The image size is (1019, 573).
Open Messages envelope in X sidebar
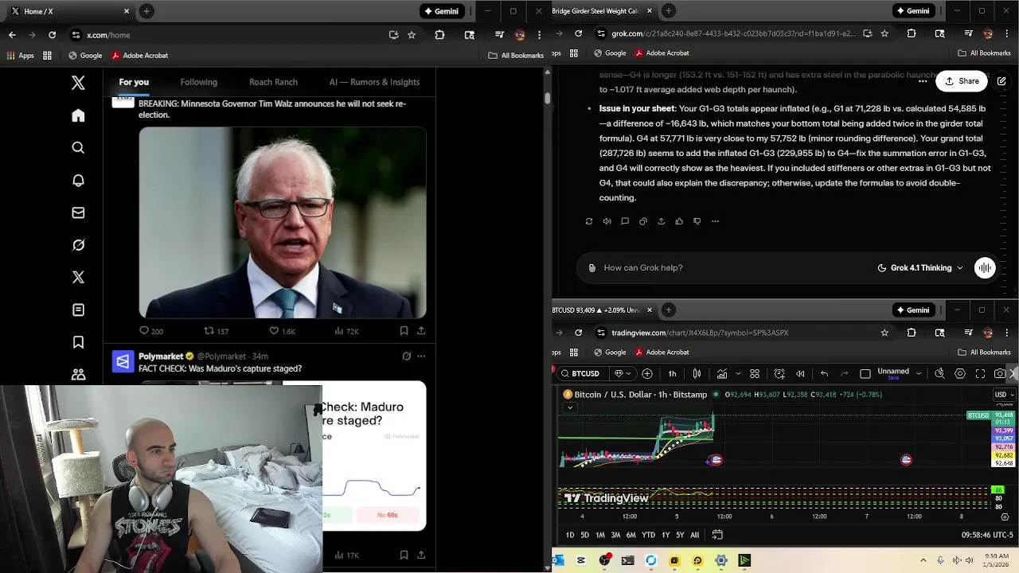[78, 212]
